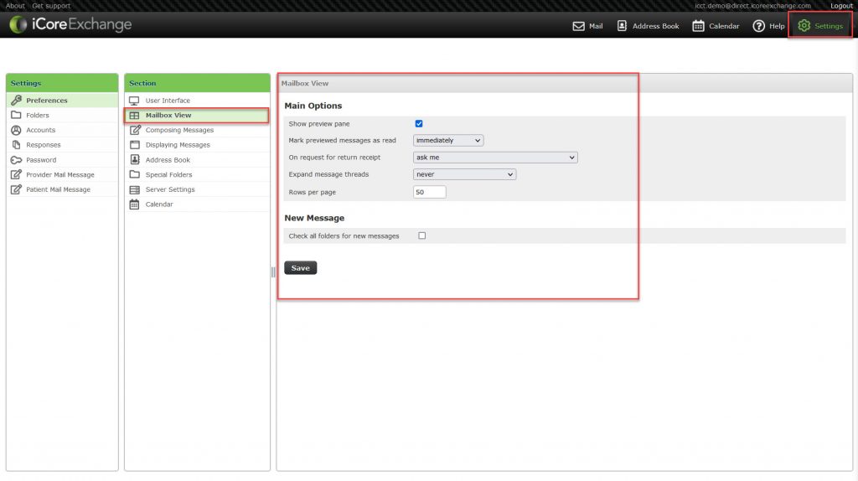Click the Patient Mail Message edit icon
The image size is (858, 481).
coord(17,189)
